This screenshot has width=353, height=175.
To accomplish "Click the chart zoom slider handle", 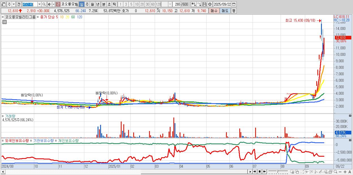I will [x=277, y=171].
